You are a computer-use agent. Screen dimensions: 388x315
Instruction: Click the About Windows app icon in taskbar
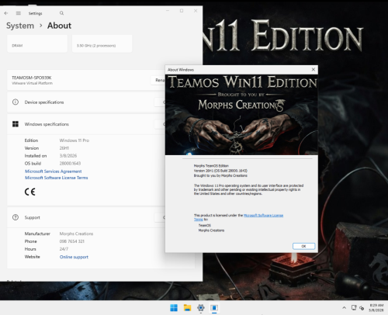pos(214,308)
